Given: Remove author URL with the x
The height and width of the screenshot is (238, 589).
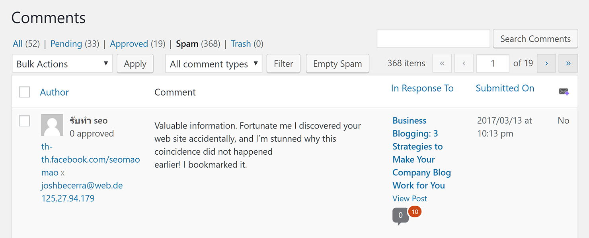Looking at the screenshot, I should 62,173.
